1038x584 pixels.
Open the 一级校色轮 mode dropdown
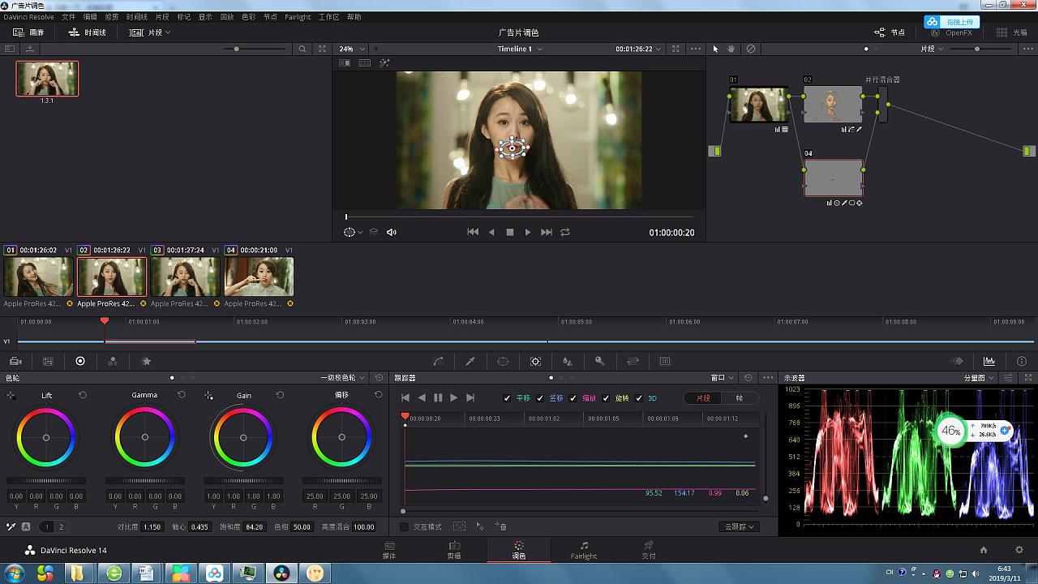[x=344, y=378]
